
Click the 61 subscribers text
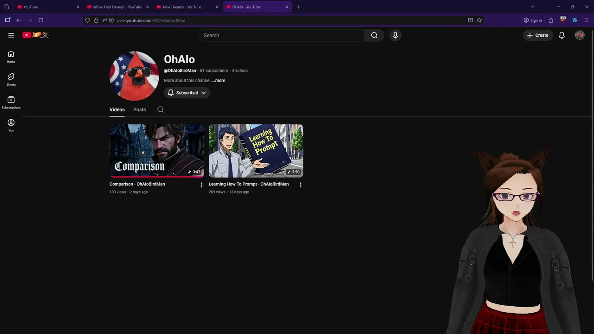pos(214,71)
